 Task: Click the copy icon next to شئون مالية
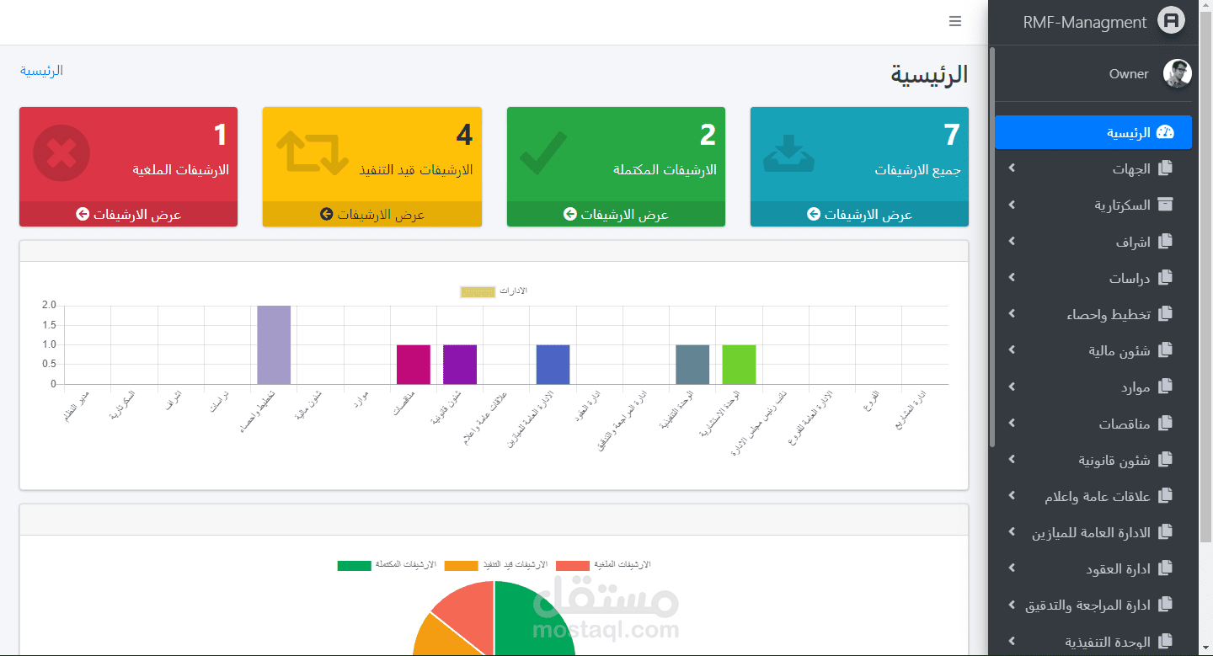[x=1166, y=350]
